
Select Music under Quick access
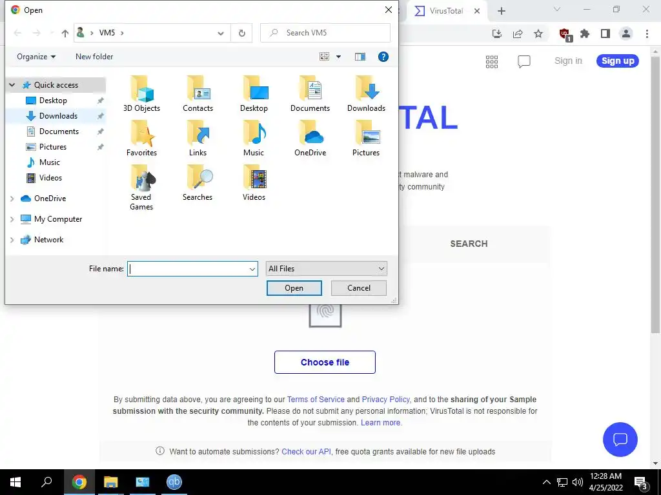coord(49,162)
